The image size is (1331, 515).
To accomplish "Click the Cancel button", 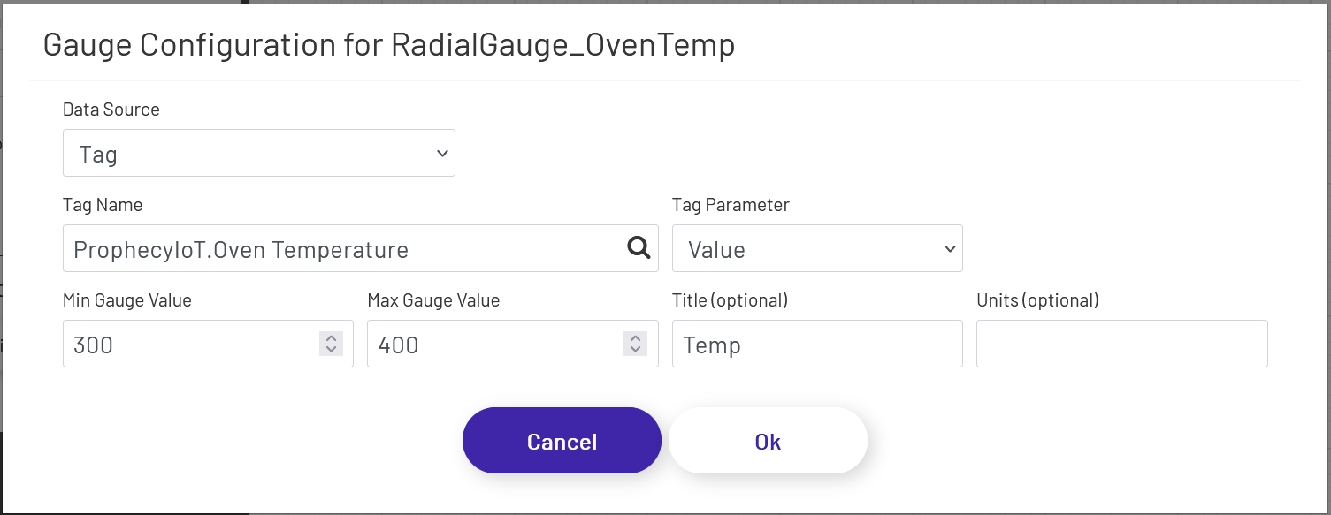I will click(562, 440).
